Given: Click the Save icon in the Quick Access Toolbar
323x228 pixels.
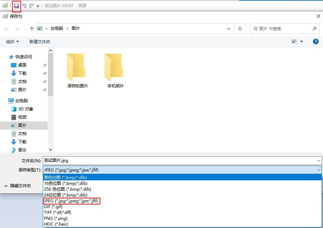Looking at the screenshot, I should [x=16, y=5].
